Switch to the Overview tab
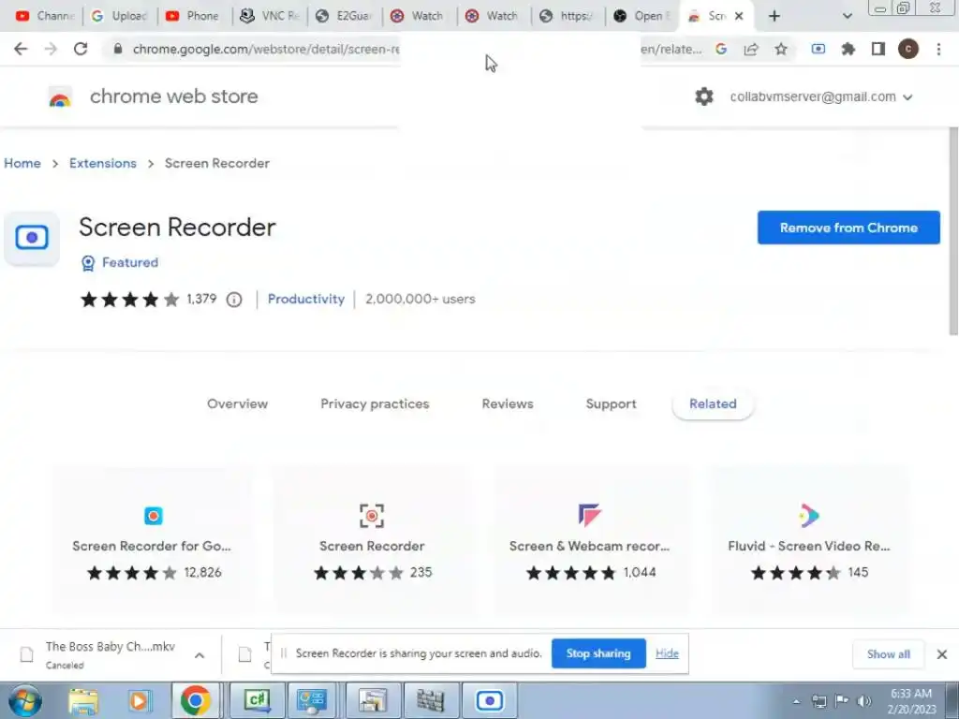Screen dimensions: 959x719 point(237,404)
